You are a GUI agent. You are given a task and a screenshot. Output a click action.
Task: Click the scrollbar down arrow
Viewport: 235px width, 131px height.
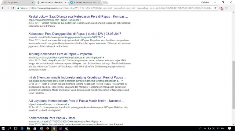[x=233, y=124]
